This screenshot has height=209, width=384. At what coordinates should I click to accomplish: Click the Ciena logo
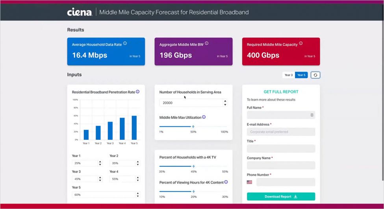pos(80,12)
